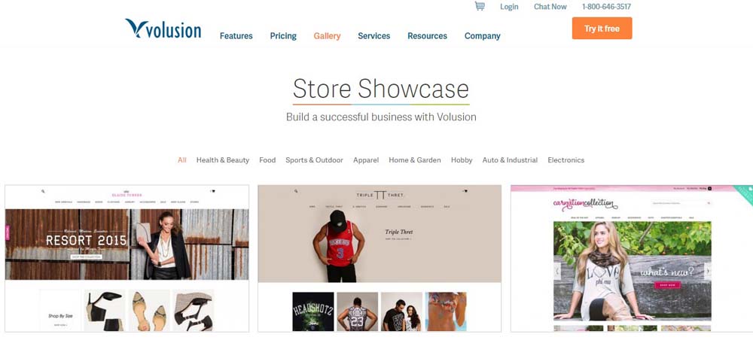Open the Company menu

(482, 36)
